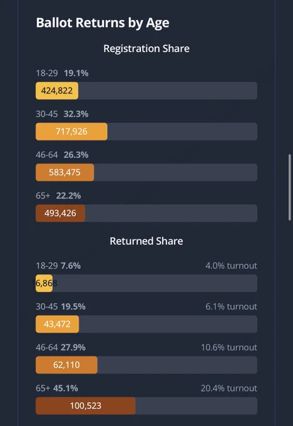The height and width of the screenshot is (426, 293).
Task: Select the 65+ returned bar showing 100,523
Action: [86, 405]
